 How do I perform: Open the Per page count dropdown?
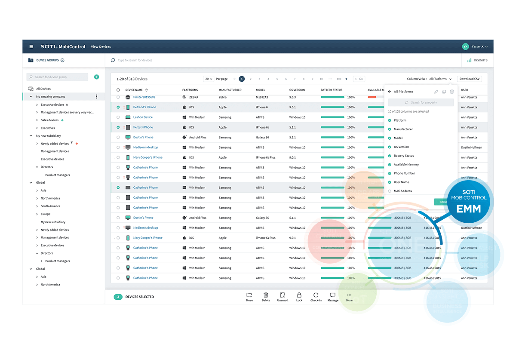coord(209,79)
